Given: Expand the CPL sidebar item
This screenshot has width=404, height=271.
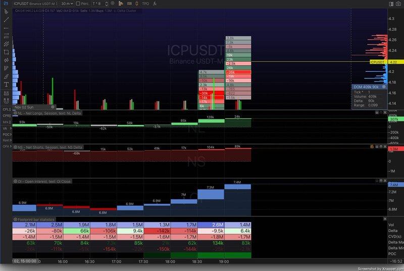Looking at the screenshot, I should click(6, 109).
